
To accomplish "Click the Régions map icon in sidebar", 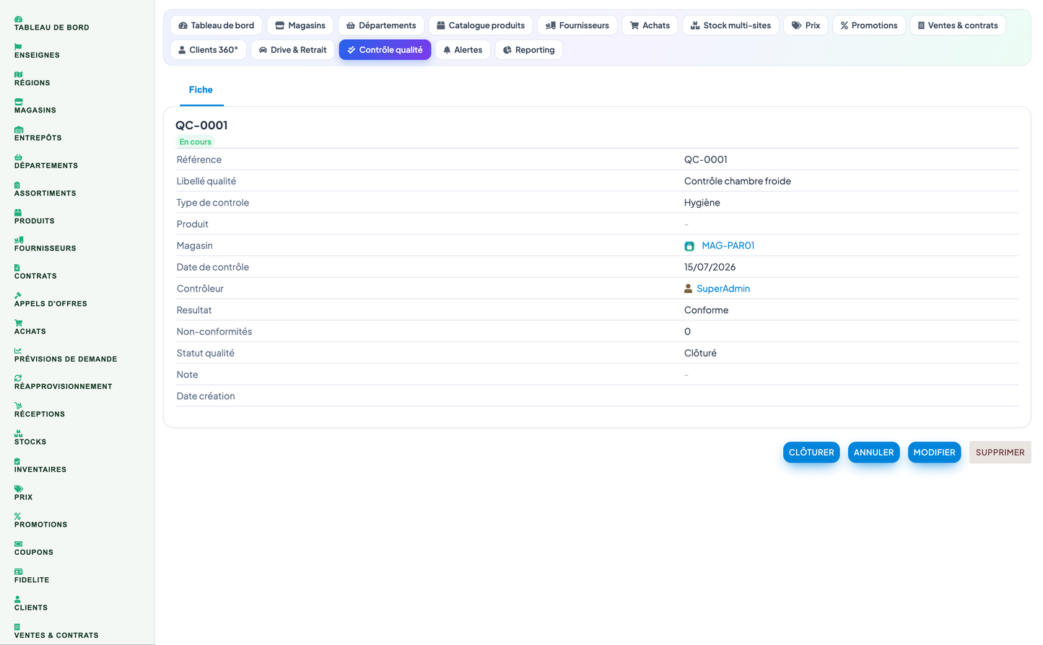I will click(18, 74).
